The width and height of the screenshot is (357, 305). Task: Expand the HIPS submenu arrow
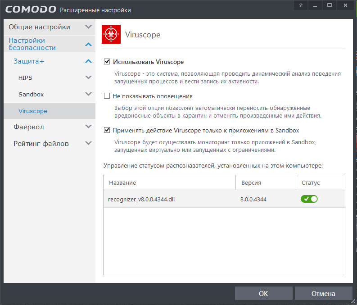[x=88, y=77]
